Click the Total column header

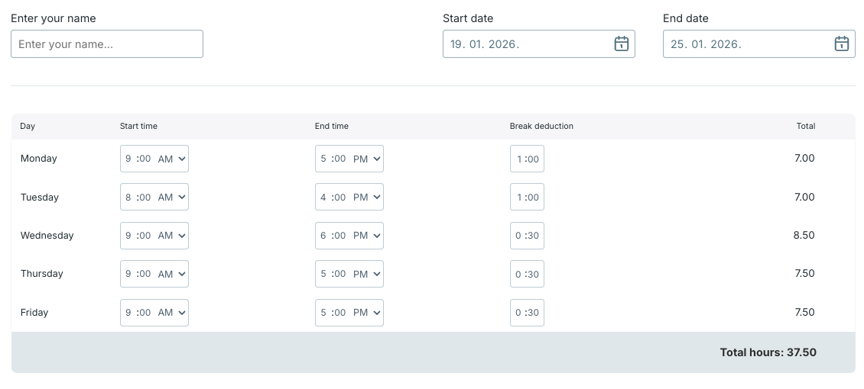click(806, 127)
